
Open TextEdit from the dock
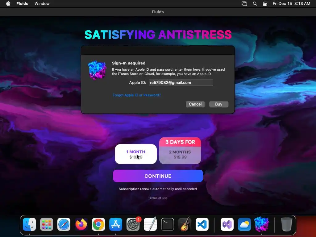150,224
